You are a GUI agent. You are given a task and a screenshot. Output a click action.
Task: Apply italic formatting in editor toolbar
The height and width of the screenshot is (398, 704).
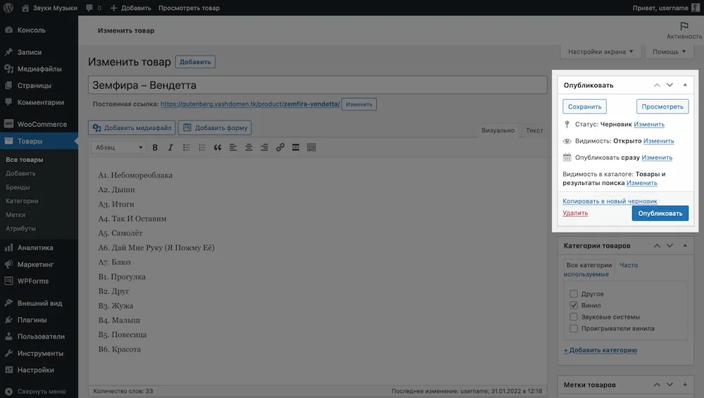(x=170, y=148)
